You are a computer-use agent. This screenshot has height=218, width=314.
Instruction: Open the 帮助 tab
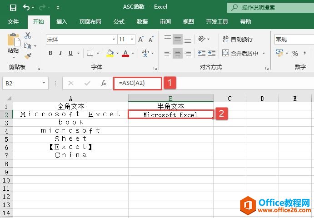click(246, 21)
